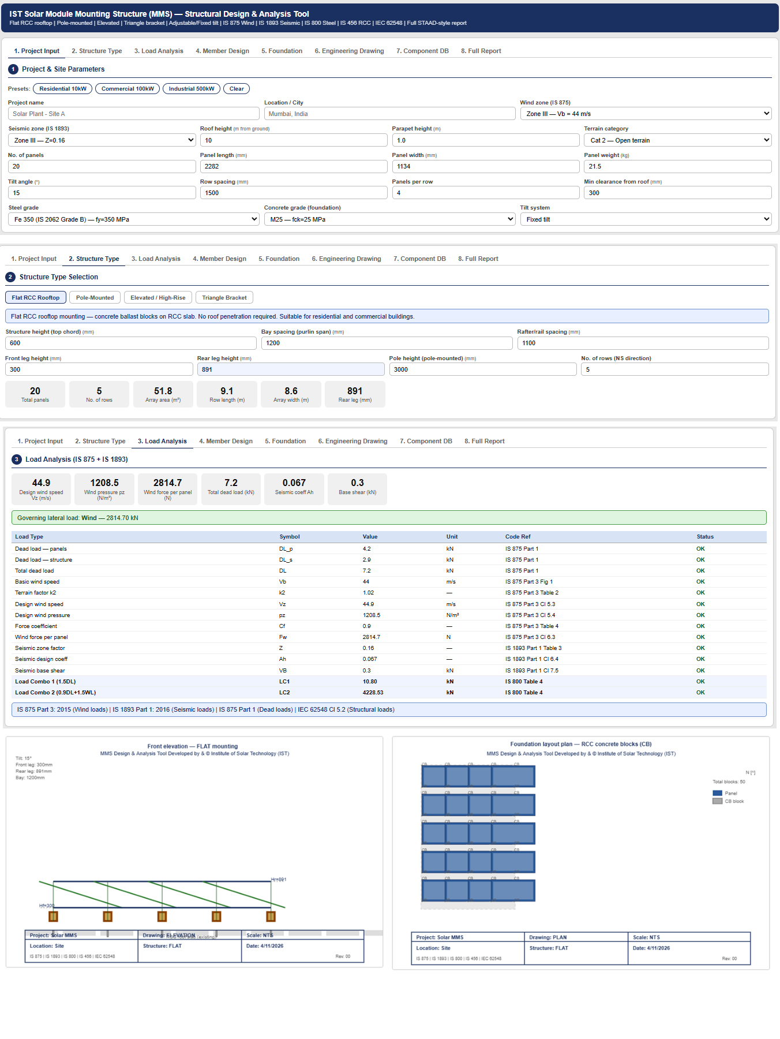The image size is (780, 1039).
Task: Go to Member Design tab in the Project Input panel
Action: [222, 51]
